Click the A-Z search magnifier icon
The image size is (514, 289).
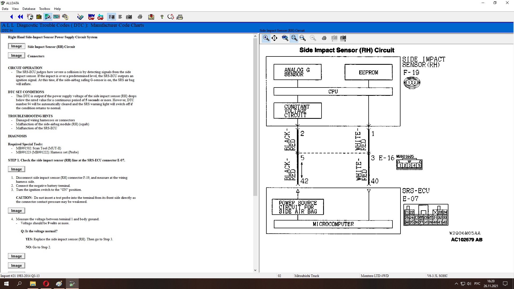point(171,17)
